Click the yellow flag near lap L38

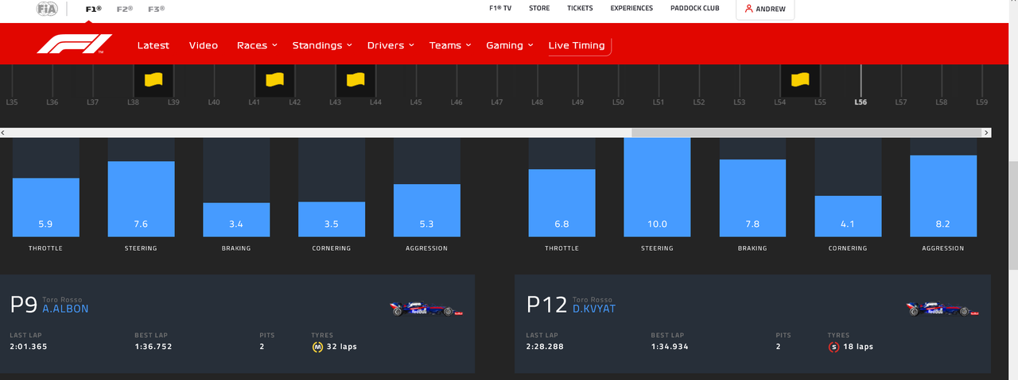[153, 80]
